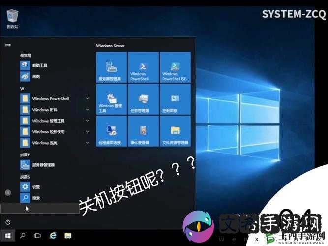Launch Internet Explorer from taskbar
The width and height of the screenshot is (328, 246).
53,236
